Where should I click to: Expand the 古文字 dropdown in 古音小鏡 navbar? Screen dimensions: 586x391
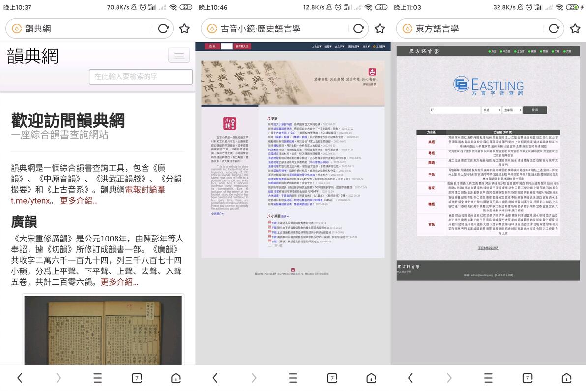coord(339,47)
